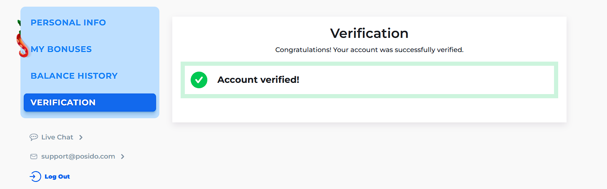Expand the Live Chat chevron arrow

point(81,137)
